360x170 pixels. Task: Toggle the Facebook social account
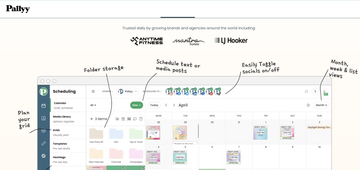[x=177, y=91]
